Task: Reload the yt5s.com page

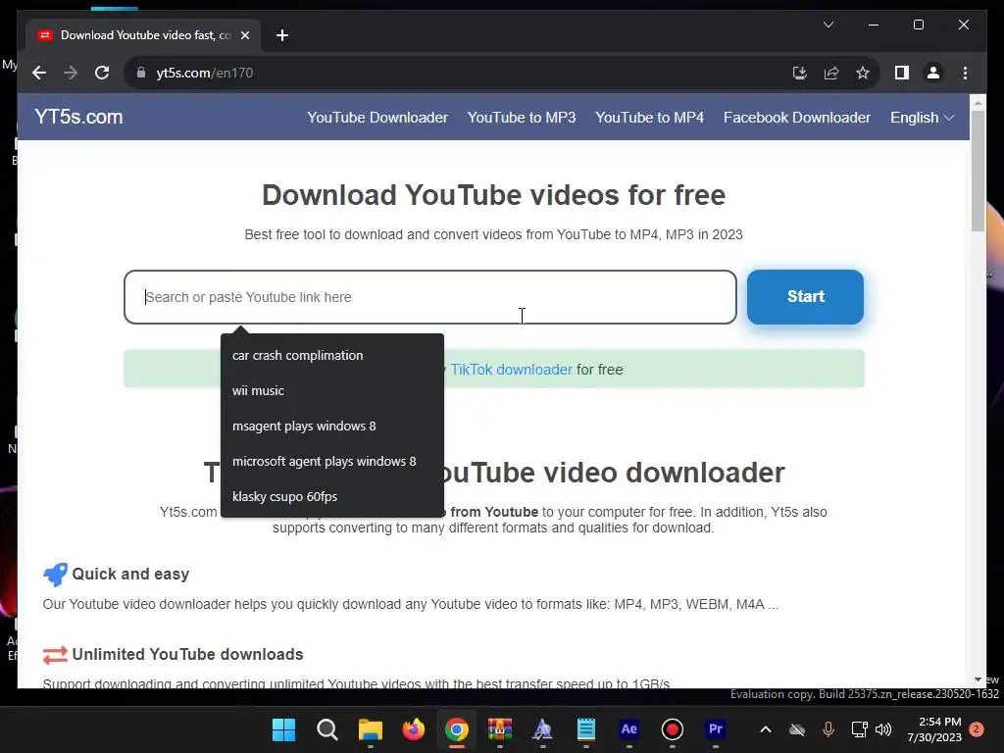Action: point(102,73)
